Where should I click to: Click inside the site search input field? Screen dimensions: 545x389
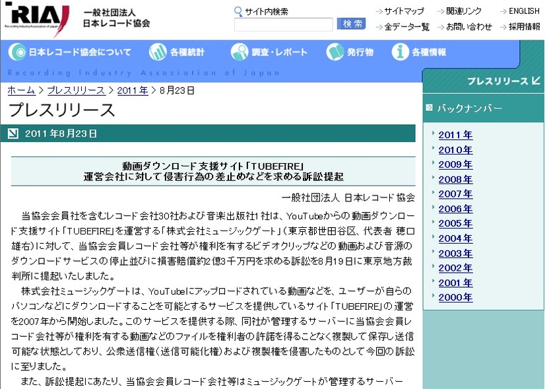coord(283,24)
